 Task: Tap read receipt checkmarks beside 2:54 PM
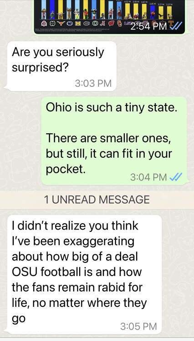(x=176, y=26)
